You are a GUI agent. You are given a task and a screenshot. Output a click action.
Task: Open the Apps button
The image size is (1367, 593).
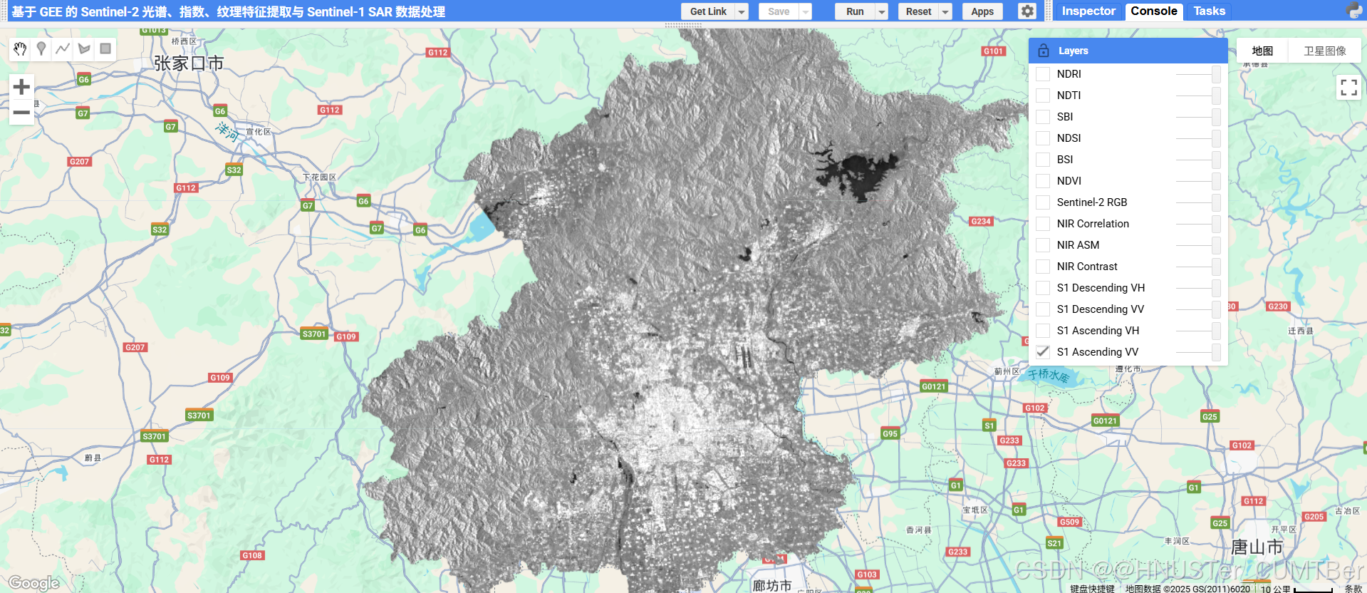click(982, 11)
